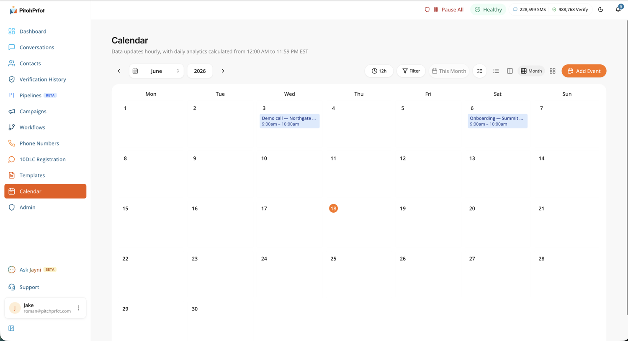This screenshot has width=628, height=341.
Task: Click the Pipelines BETA badge
Action: coord(50,95)
